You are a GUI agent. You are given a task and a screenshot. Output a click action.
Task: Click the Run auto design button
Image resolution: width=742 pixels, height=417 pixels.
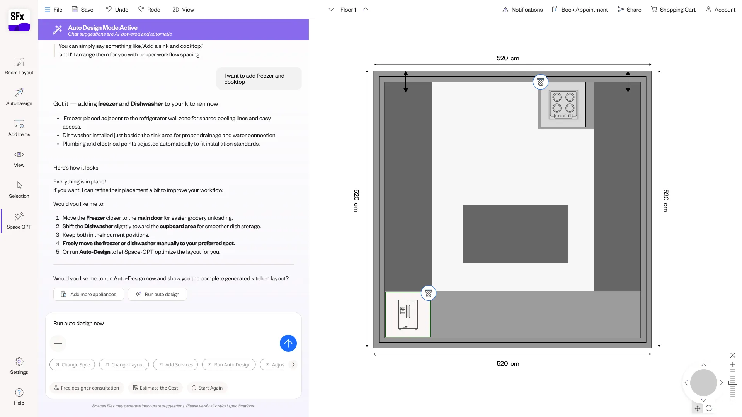point(157,294)
